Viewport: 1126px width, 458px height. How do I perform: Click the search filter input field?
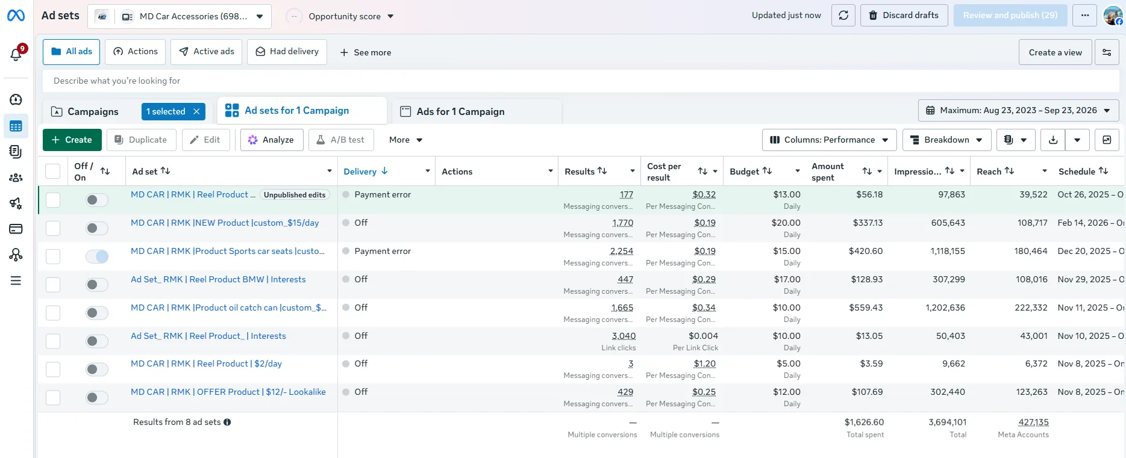(578, 81)
